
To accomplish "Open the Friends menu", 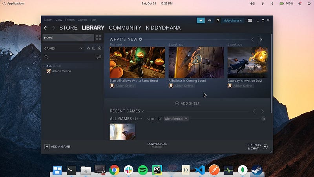I will pos(70,20).
